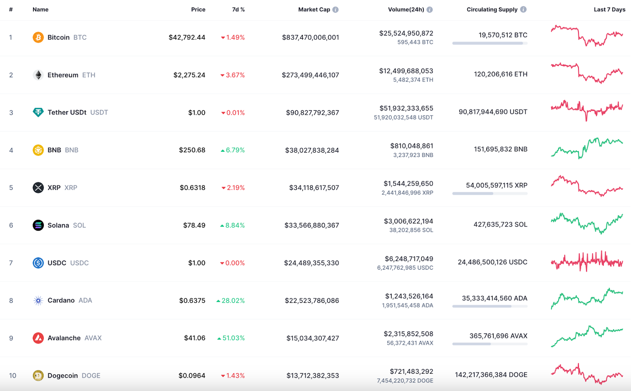Click Bitcoin price $42,792.44
This screenshot has width=631, height=391.
tap(187, 37)
